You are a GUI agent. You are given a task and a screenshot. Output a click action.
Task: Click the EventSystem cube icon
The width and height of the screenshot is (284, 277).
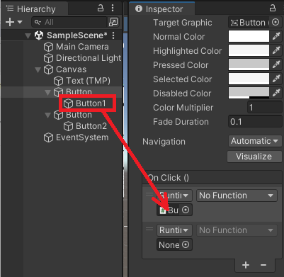click(48, 137)
